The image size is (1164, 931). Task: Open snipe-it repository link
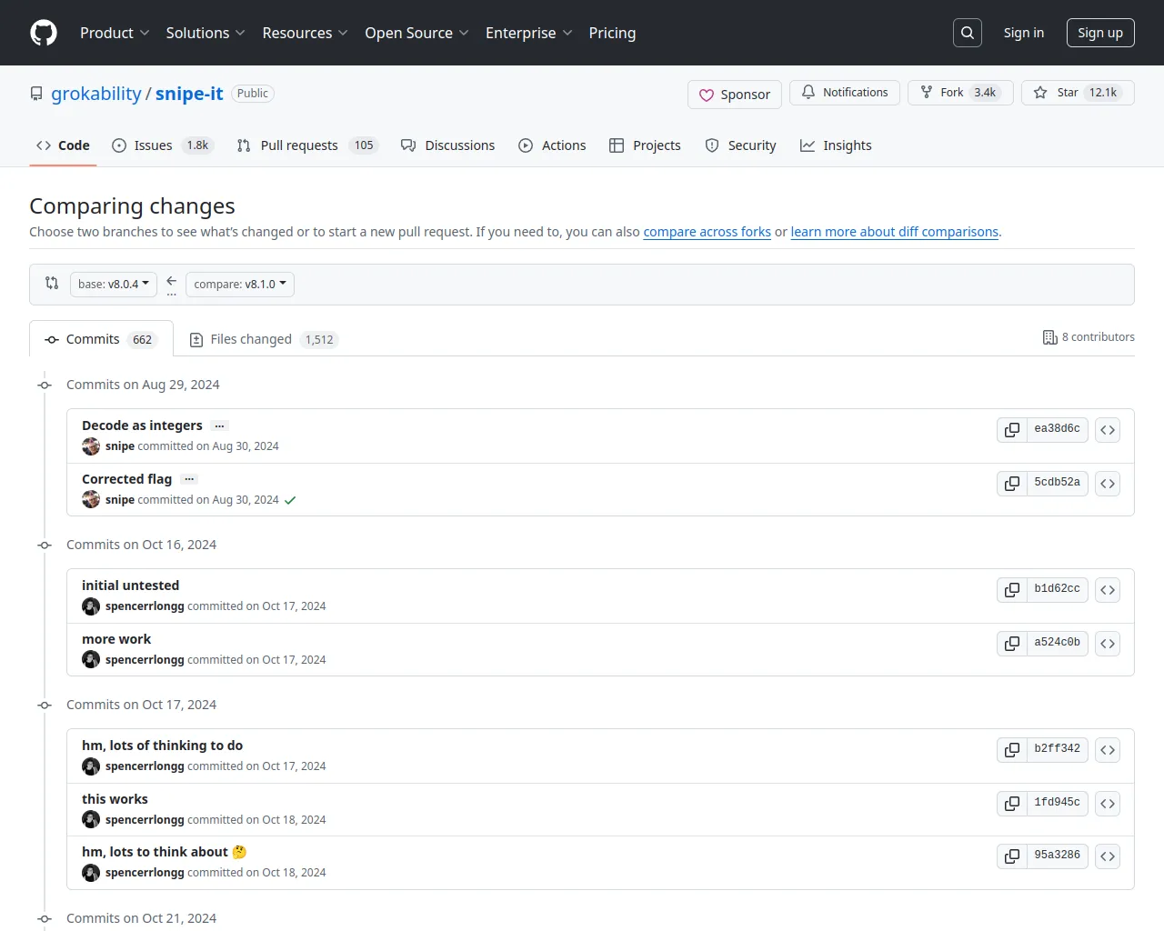pos(189,94)
